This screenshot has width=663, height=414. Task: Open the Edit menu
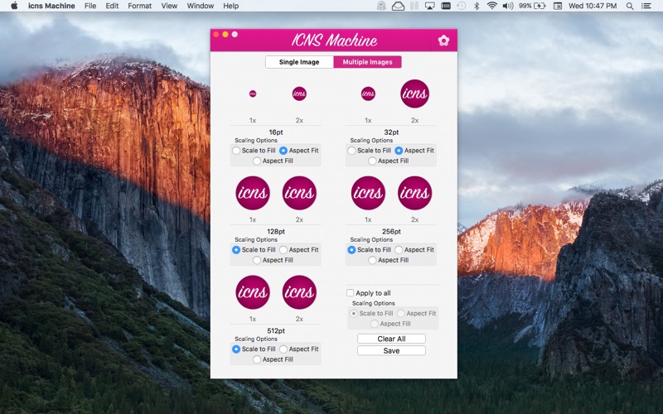[112, 6]
